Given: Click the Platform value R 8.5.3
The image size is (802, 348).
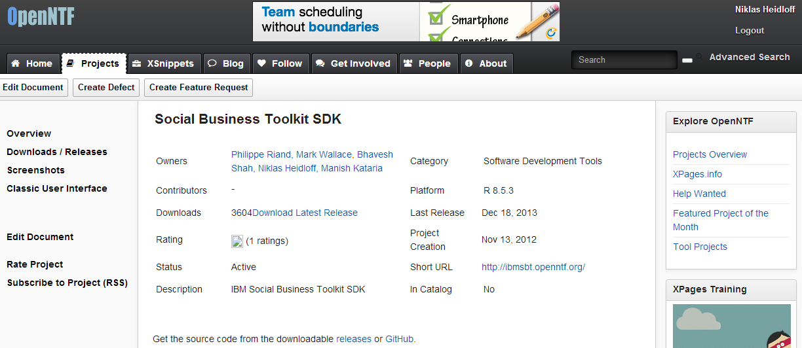Looking at the screenshot, I should click(x=499, y=190).
